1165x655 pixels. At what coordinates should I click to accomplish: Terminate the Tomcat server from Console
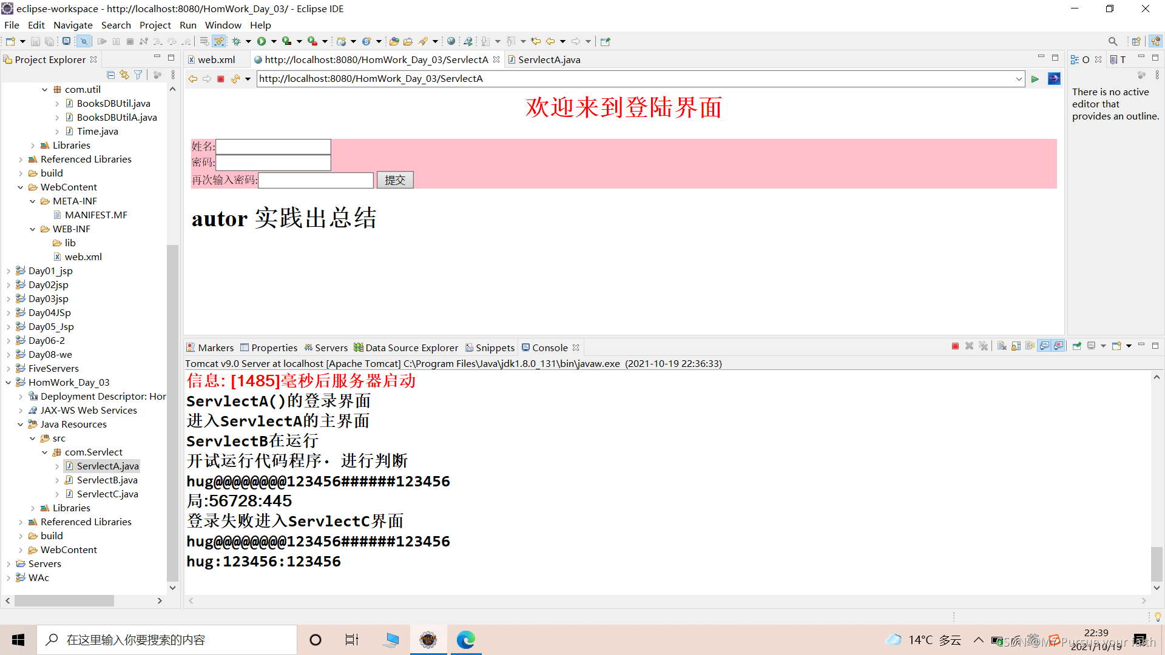pyautogui.click(x=955, y=346)
